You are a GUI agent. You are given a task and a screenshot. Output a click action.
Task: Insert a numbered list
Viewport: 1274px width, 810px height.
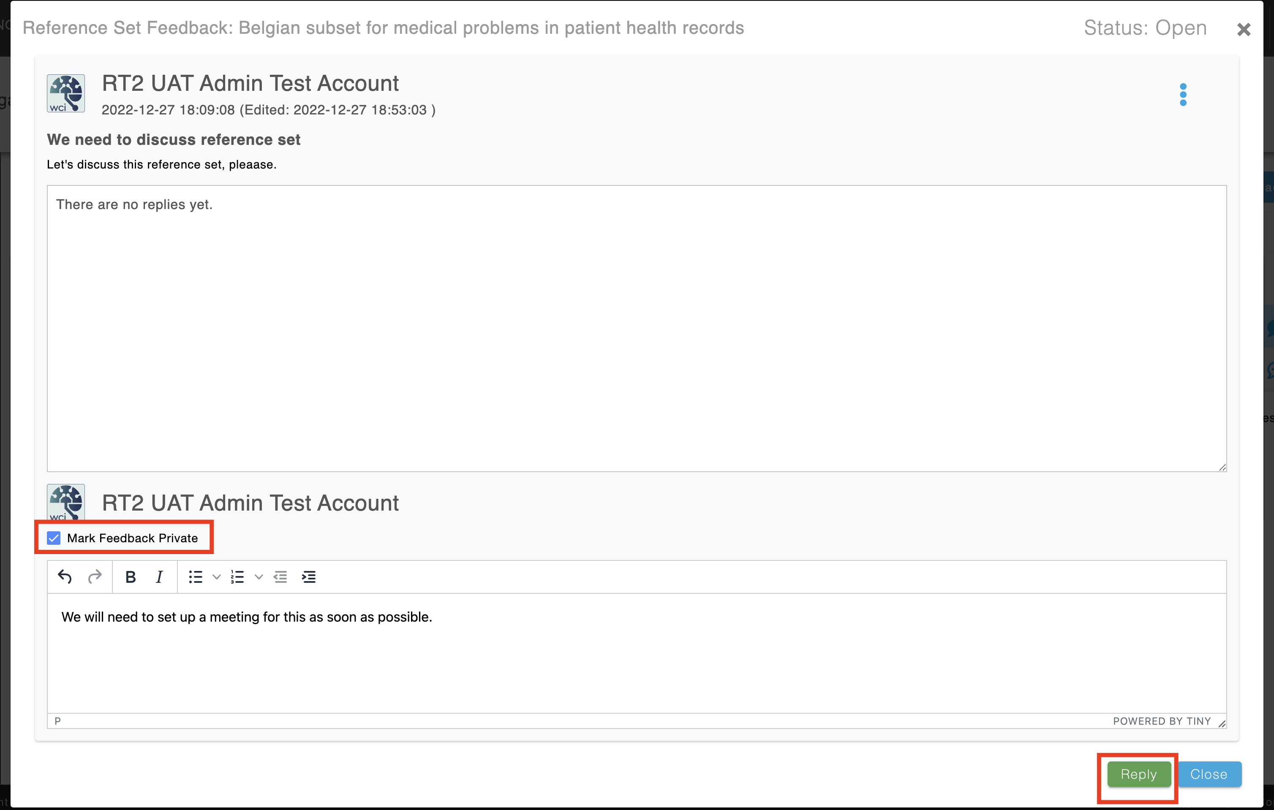coord(237,577)
